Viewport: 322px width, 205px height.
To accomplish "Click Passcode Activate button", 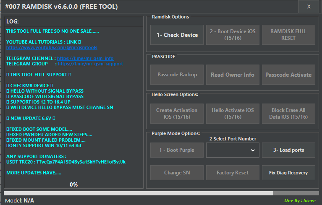I will click(288, 75).
